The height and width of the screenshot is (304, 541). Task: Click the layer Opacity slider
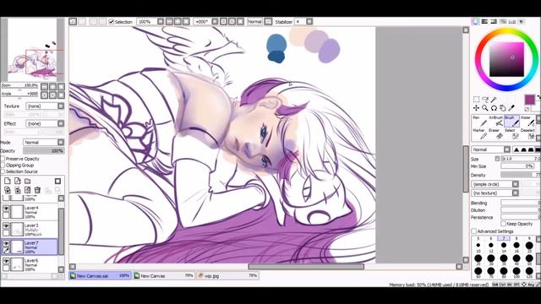44,150
